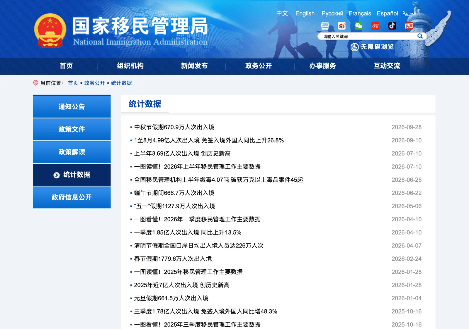Select 通知公告 in the sidebar
The image size is (469, 329).
72,106
